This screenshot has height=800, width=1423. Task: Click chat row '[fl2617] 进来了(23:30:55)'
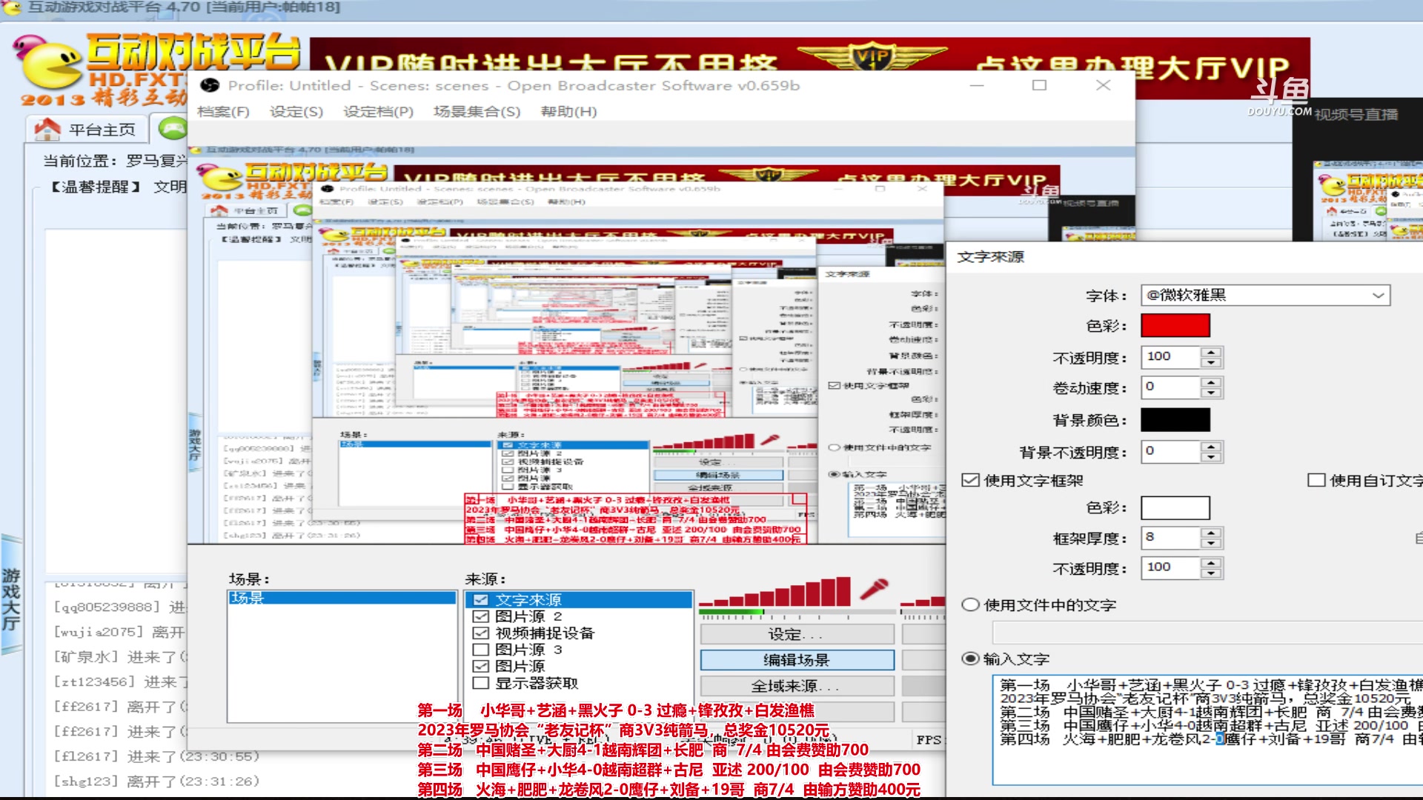(x=156, y=756)
